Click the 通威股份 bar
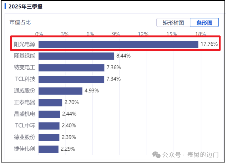This screenshot has width=226, height=164. (x=61, y=91)
